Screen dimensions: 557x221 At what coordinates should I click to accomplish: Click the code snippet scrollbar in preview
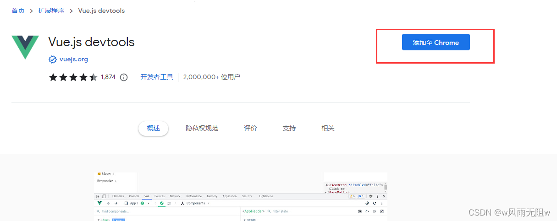pos(386,188)
